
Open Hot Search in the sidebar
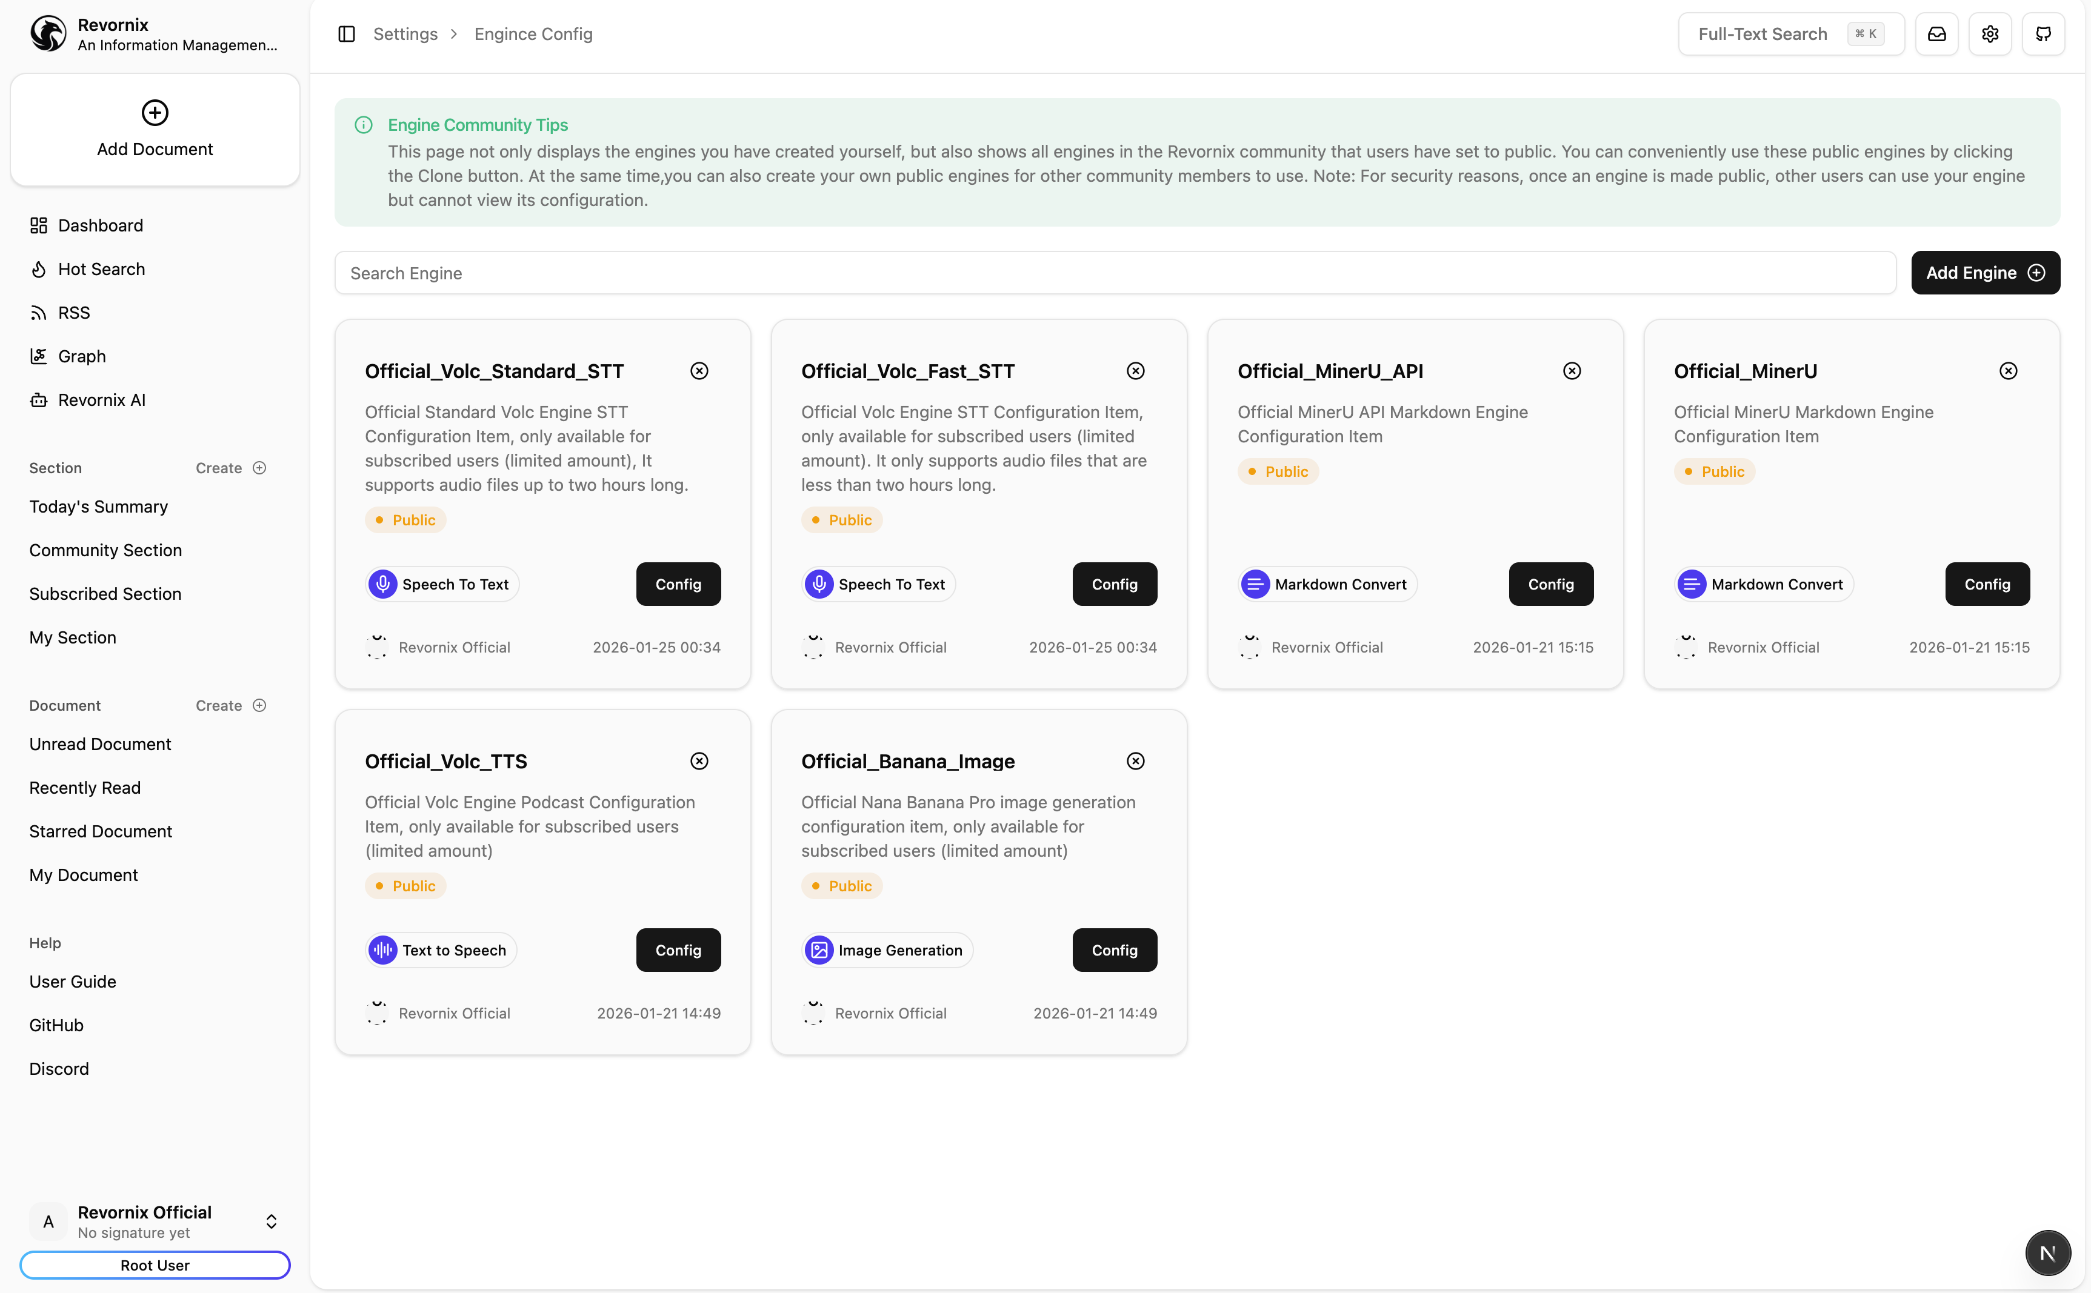(101, 270)
